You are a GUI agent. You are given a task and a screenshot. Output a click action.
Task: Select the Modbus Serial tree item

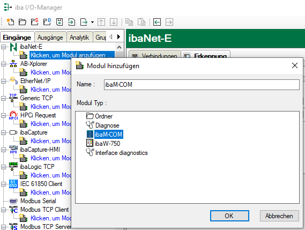[x=38, y=201]
